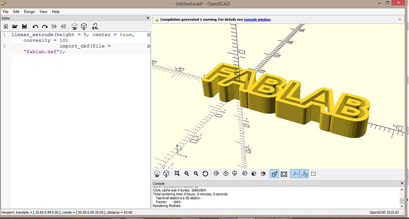Click the console scrollbar down arrow
The image size is (409, 219).
coord(402,206)
